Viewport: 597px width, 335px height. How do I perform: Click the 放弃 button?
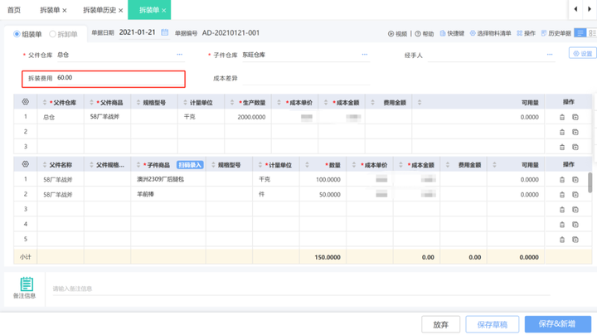[440, 324]
